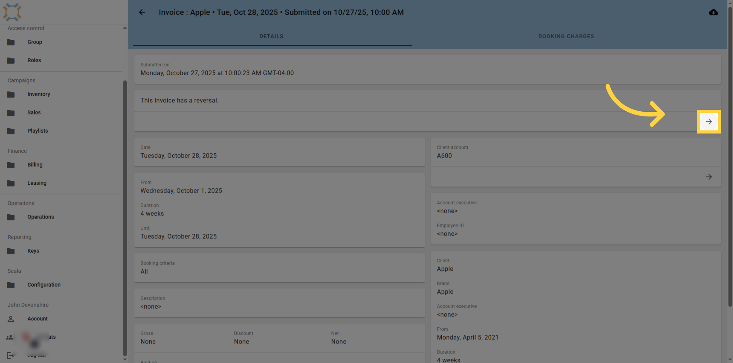The image size is (733, 363).
Task: Click Client account value A600
Action: [x=444, y=155]
